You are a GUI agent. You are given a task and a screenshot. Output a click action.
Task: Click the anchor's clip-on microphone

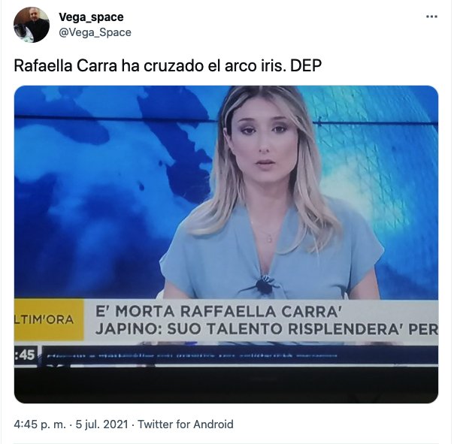264,285
